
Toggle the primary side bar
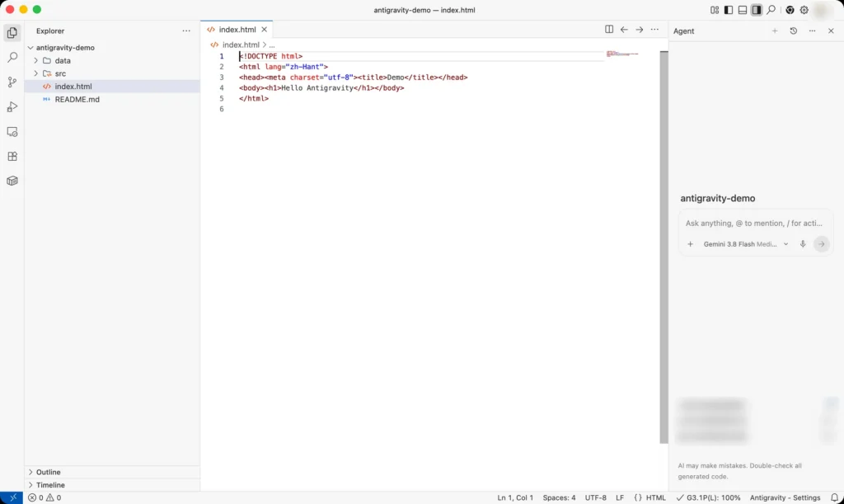tap(729, 10)
